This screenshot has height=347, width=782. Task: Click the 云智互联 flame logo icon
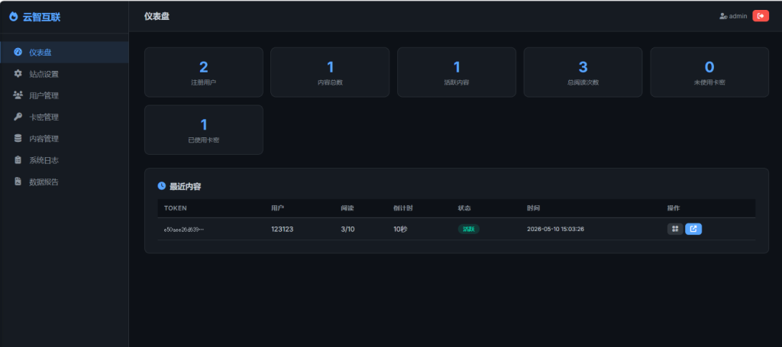click(x=14, y=17)
